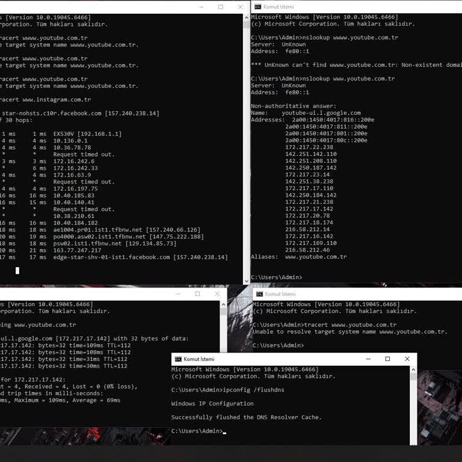Screen dimensions: 462x462
Task: Click hop address 163.77.247.217
Action: pyautogui.click(x=77, y=250)
